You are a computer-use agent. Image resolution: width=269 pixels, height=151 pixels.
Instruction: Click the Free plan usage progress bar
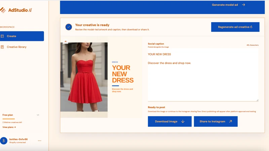pos(9,119)
